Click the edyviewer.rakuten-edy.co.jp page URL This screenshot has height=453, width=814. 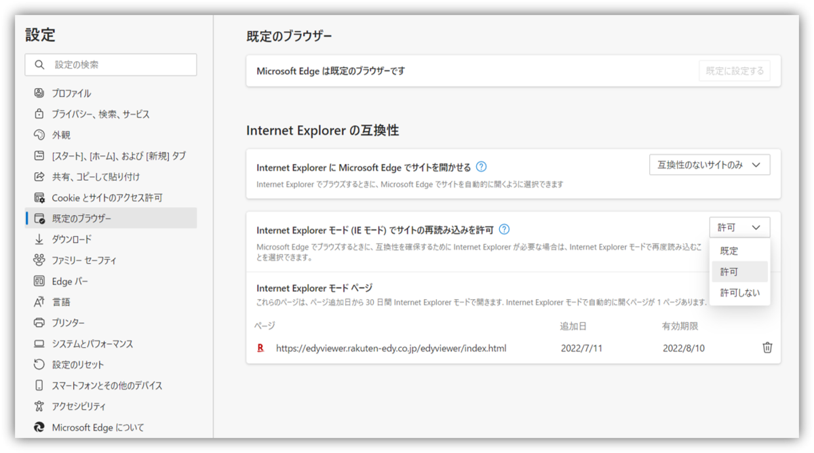click(x=391, y=349)
